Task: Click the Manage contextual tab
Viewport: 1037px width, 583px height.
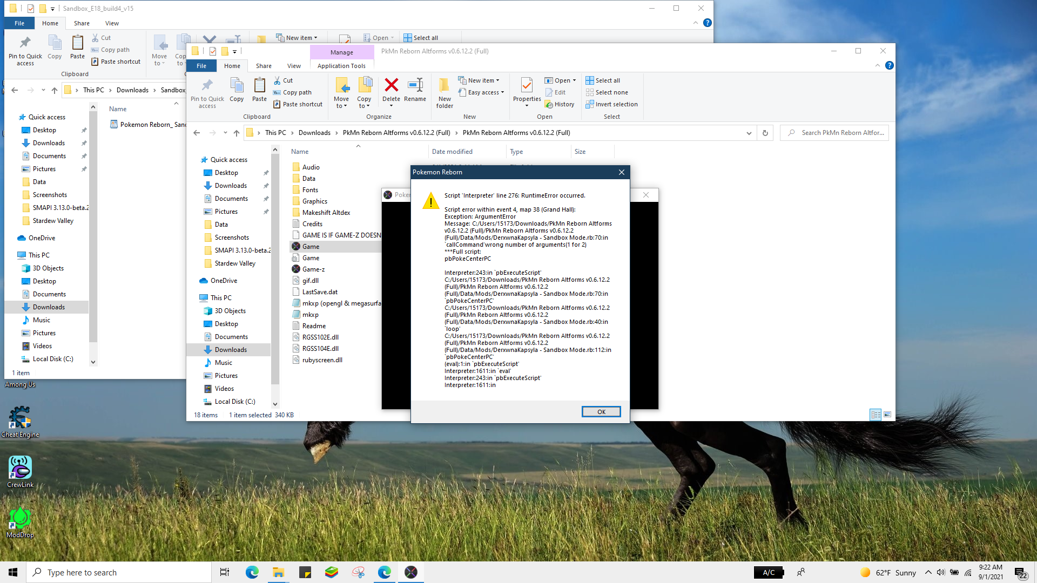Action: [x=342, y=52]
